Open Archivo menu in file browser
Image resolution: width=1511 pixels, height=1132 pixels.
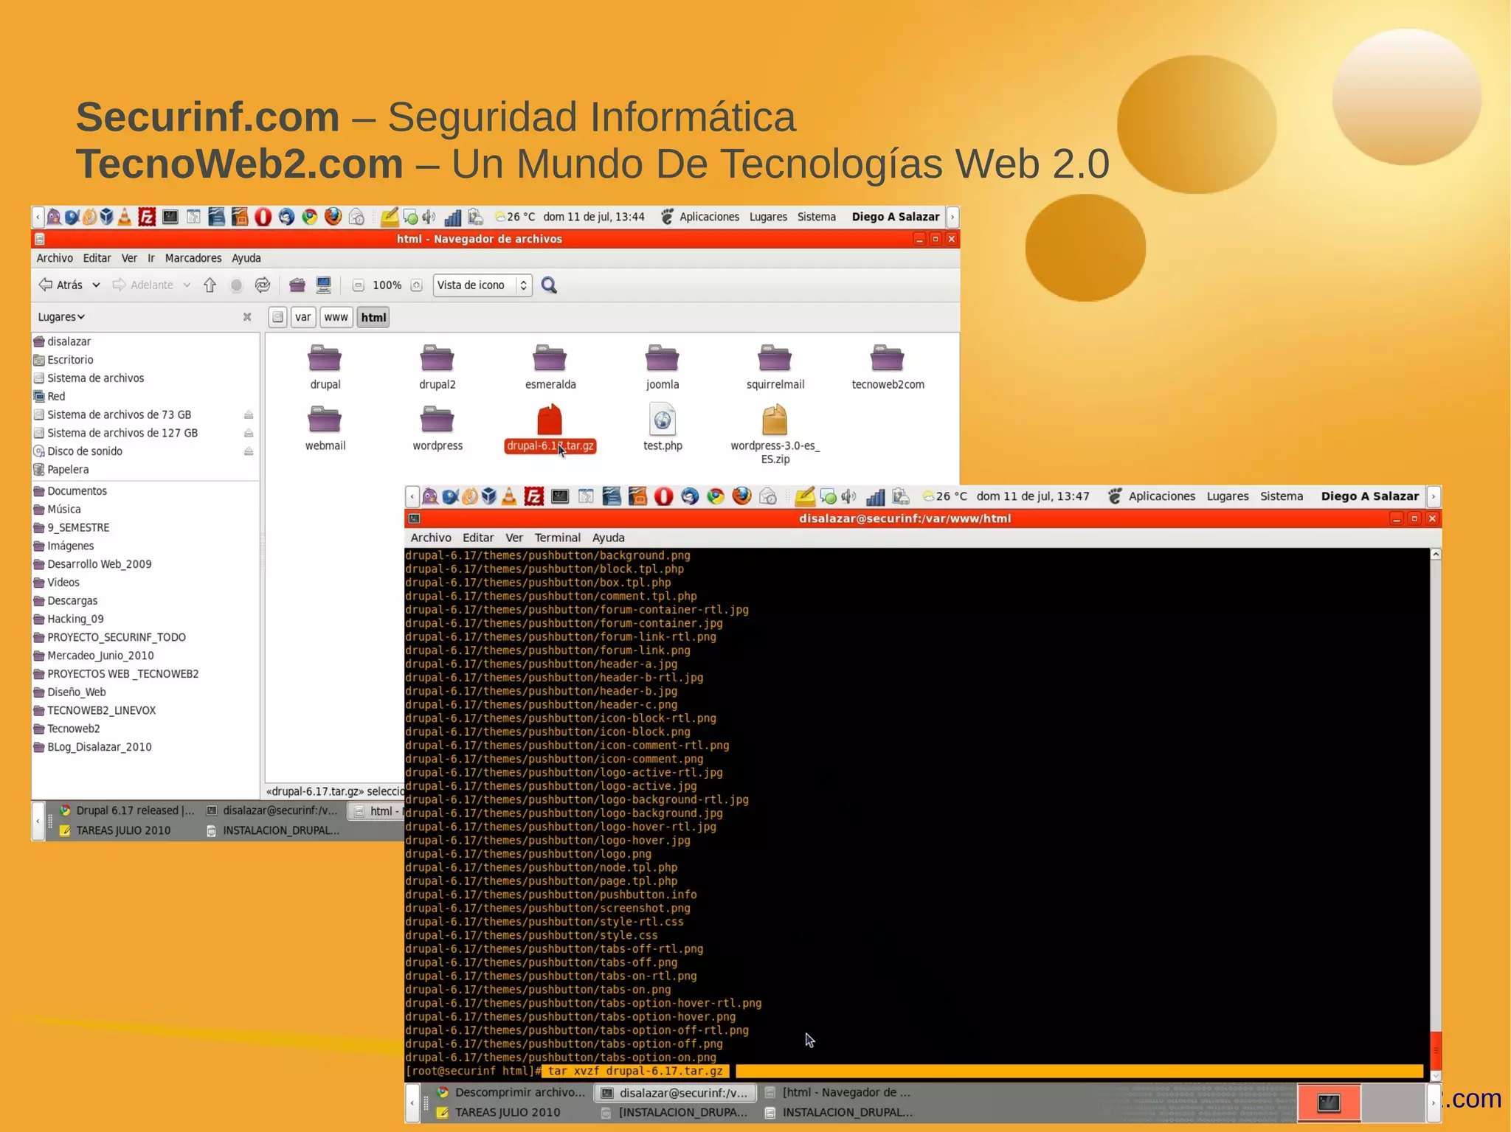55,258
